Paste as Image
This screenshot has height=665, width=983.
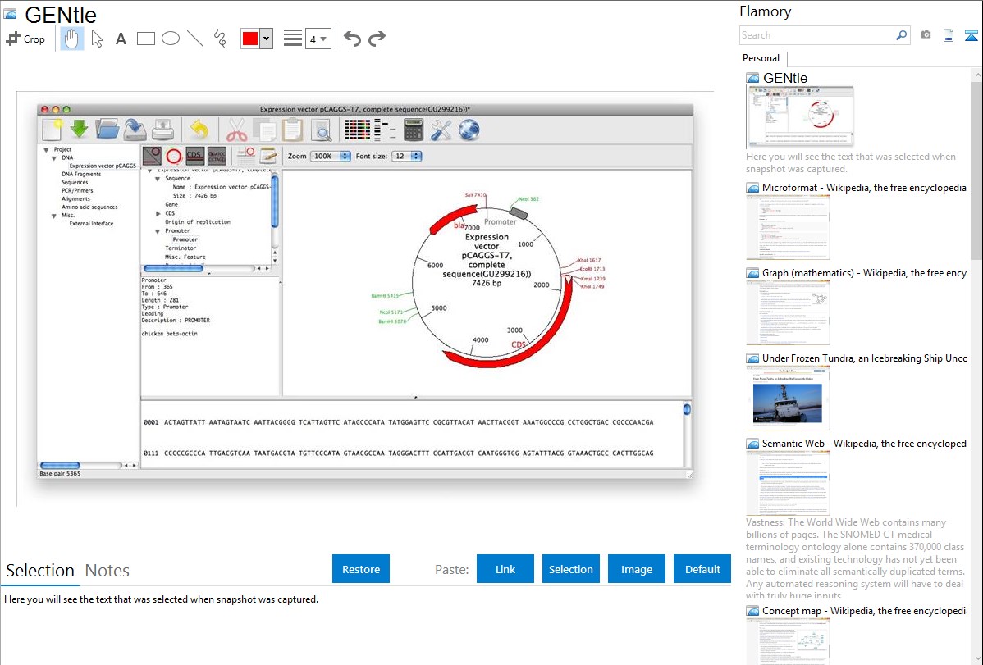click(636, 569)
